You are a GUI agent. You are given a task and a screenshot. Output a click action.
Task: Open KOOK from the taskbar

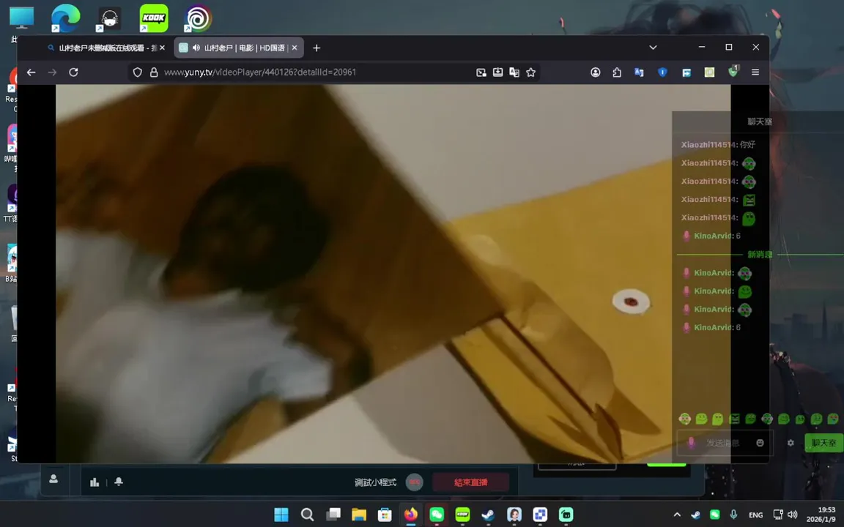(462, 515)
